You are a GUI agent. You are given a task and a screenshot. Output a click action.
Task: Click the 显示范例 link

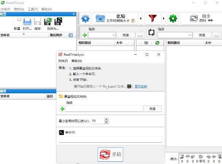(x=141, y=87)
